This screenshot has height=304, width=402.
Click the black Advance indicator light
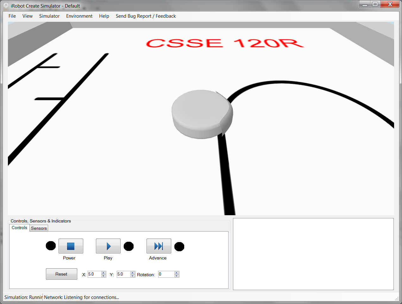pyautogui.click(x=179, y=246)
